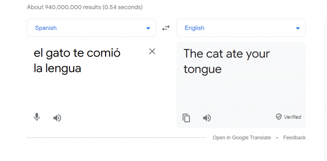327x161 pixels.
Task: Click empty area of translation output panel
Action: [241, 94]
